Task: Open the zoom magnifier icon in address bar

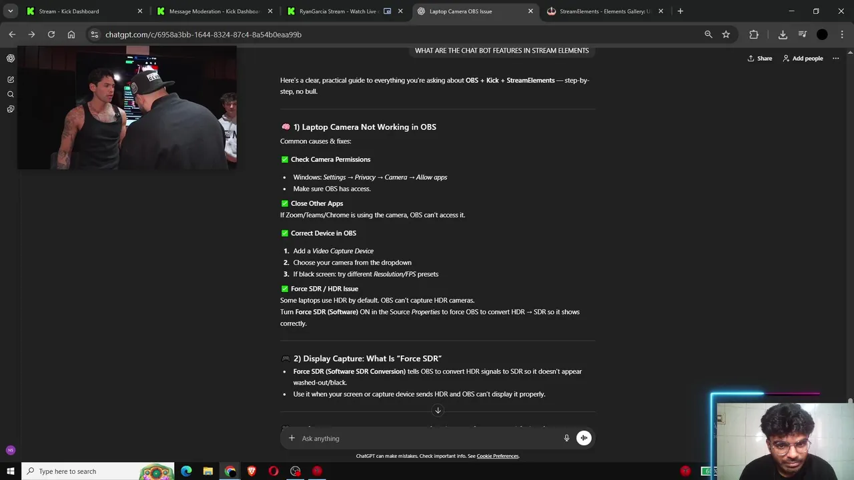Action: (x=709, y=35)
